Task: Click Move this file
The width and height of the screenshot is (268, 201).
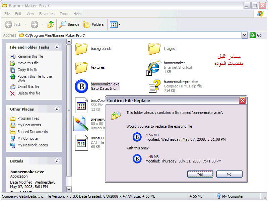Action: [28, 63]
